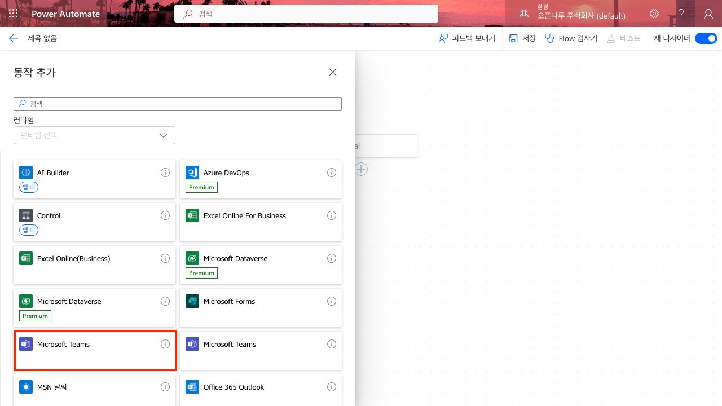Open the app launcher waffle icon
The image size is (722, 406).
click(x=13, y=14)
